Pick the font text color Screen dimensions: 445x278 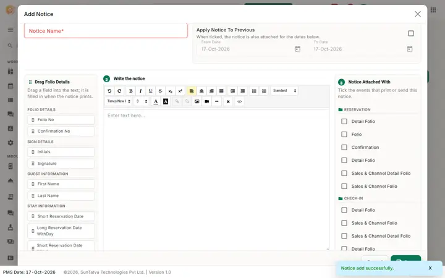click(x=156, y=101)
